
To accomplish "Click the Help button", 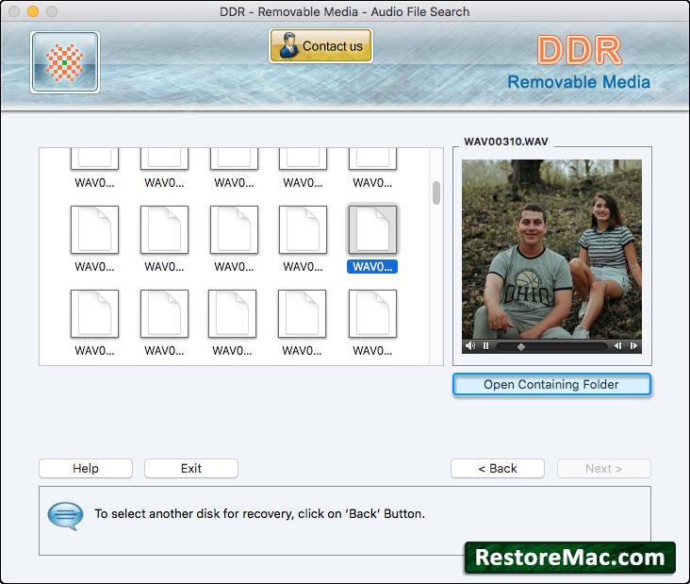I will point(86,468).
